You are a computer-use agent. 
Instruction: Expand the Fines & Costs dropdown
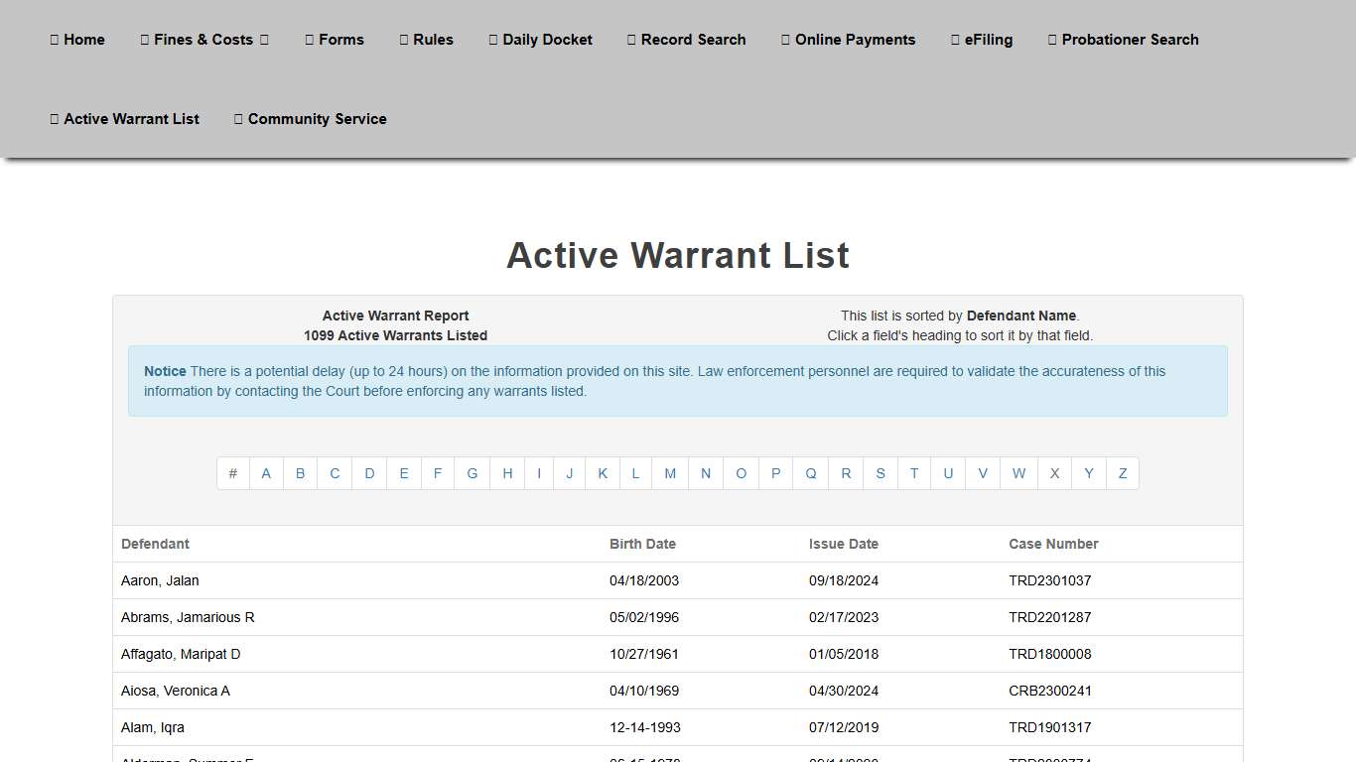coord(204,40)
